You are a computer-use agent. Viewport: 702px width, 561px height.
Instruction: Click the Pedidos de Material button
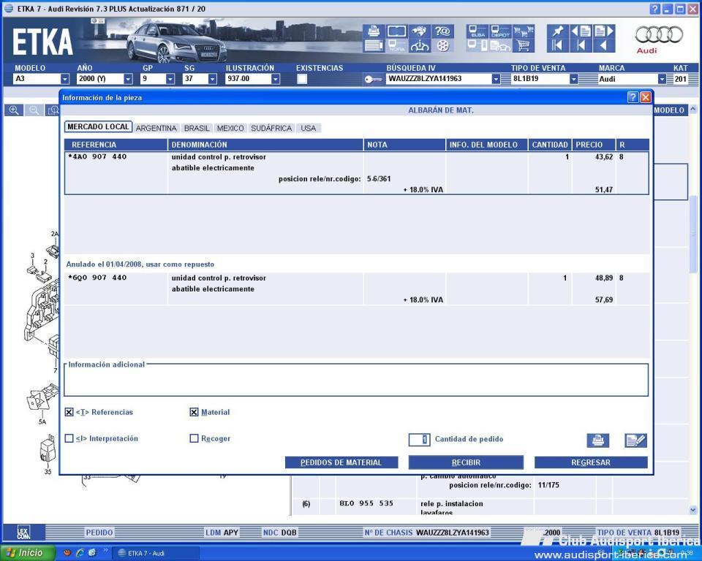click(341, 462)
